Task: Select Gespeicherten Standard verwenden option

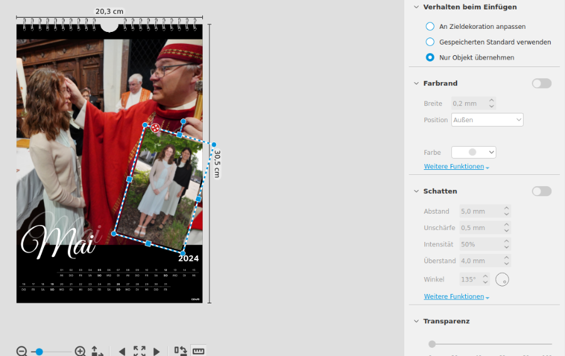Action: coord(430,42)
